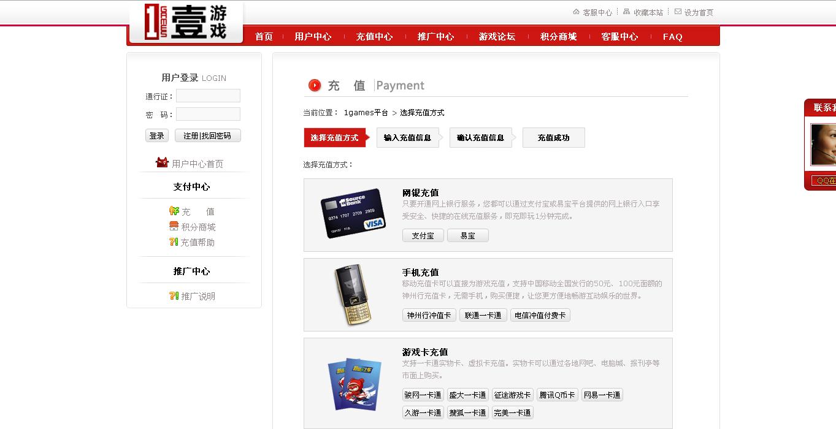
Task: Click the shop icon beside 积分商城
Action: click(174, 226)
